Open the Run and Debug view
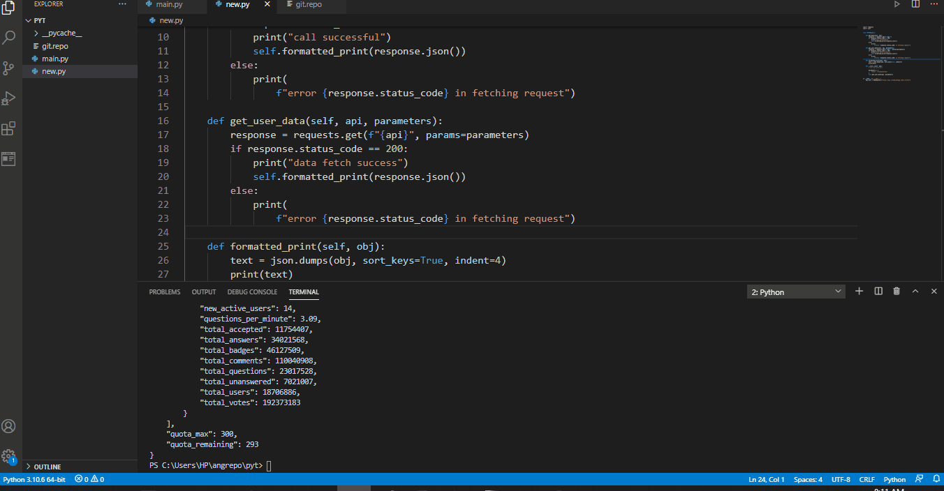The image size is (944, 491). click(x=9, y=98)
